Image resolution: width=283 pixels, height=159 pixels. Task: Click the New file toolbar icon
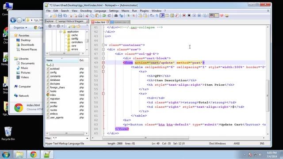(x=50, y=16)
